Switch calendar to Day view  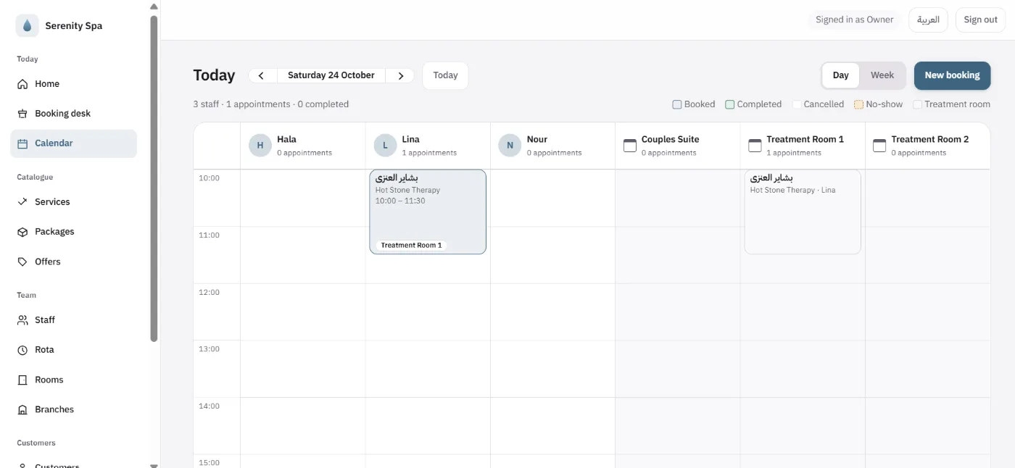point(841,75)
